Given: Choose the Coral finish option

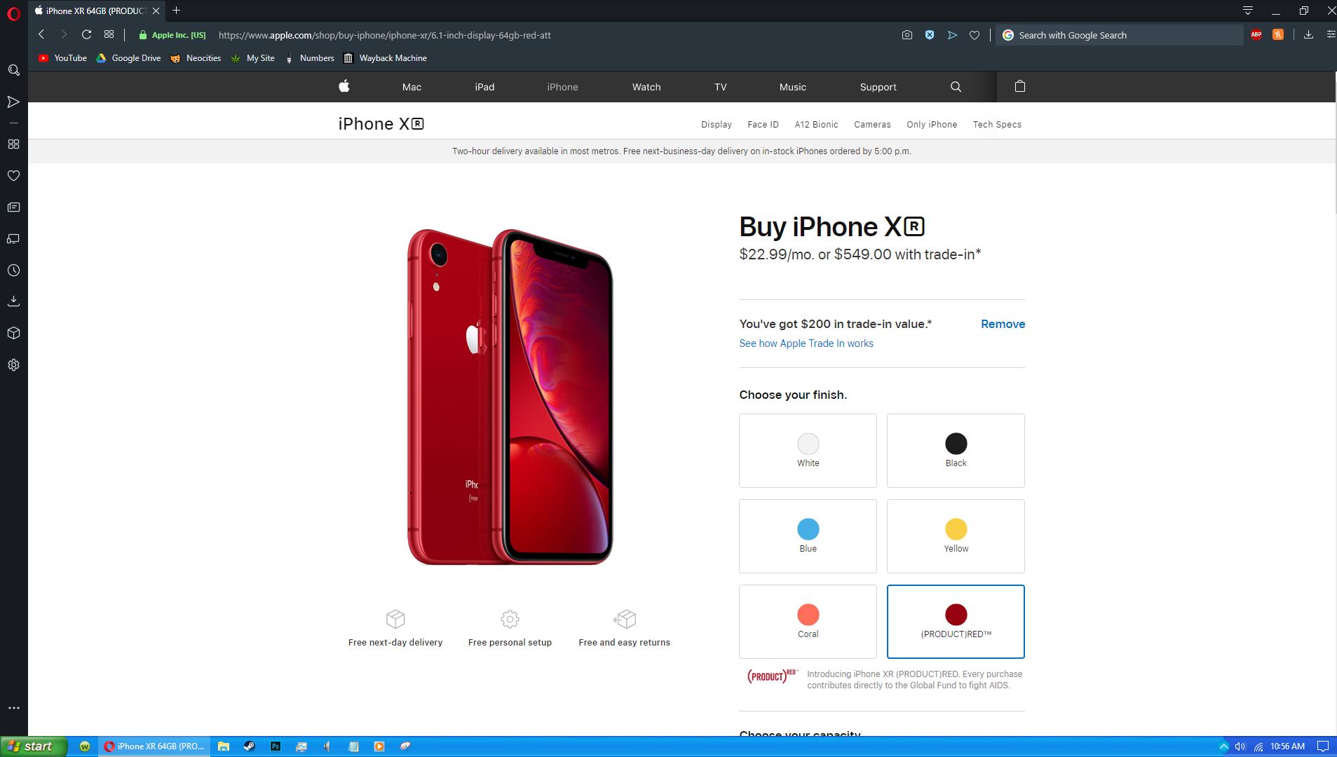Looking at the screenshot, I should 808,622.
